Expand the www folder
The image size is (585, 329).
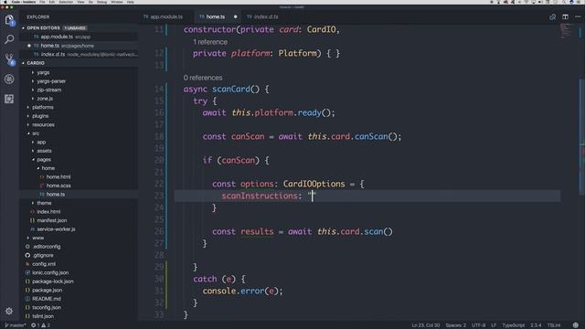point(37,238)
